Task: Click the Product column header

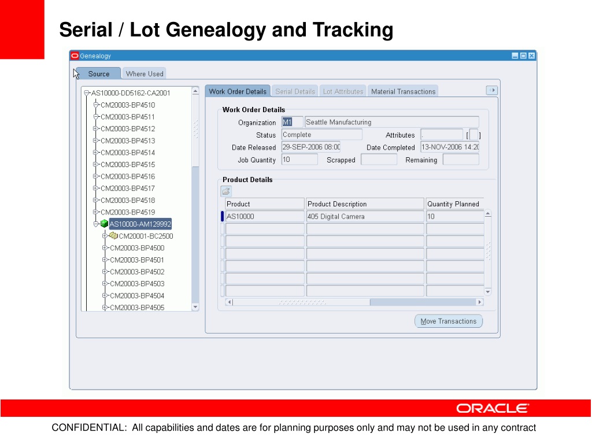Action: pyautogui.click(x=265, y=204)
